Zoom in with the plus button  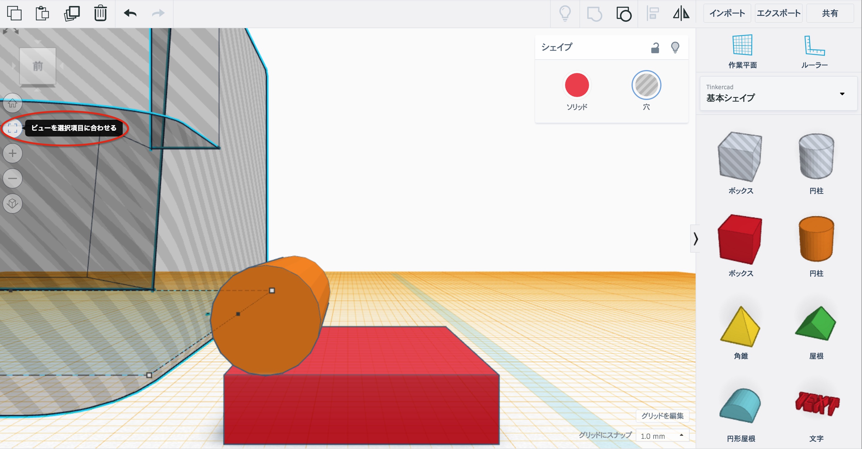click(x=13, y=153)
